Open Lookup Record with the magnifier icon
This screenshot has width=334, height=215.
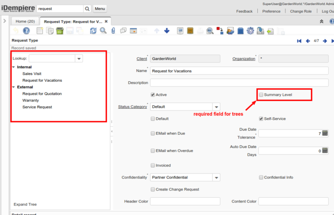103,31
